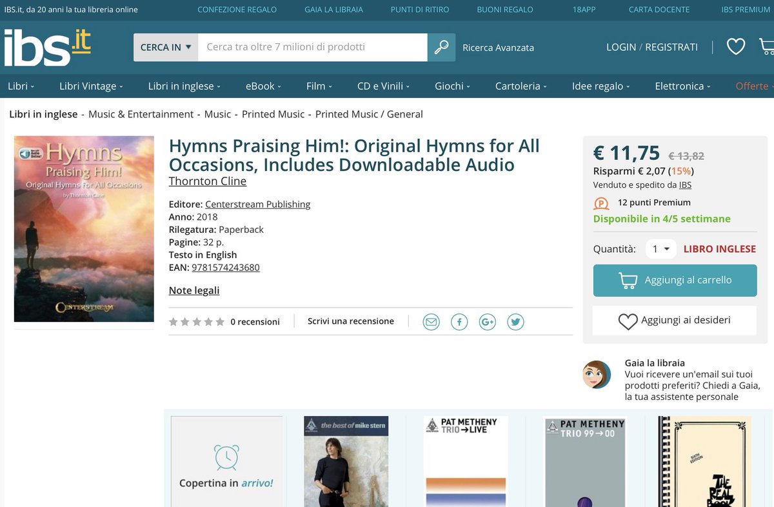Expand the Libri in inglese menu
Screen dimensions: 774x507
[x=184, y=86]
